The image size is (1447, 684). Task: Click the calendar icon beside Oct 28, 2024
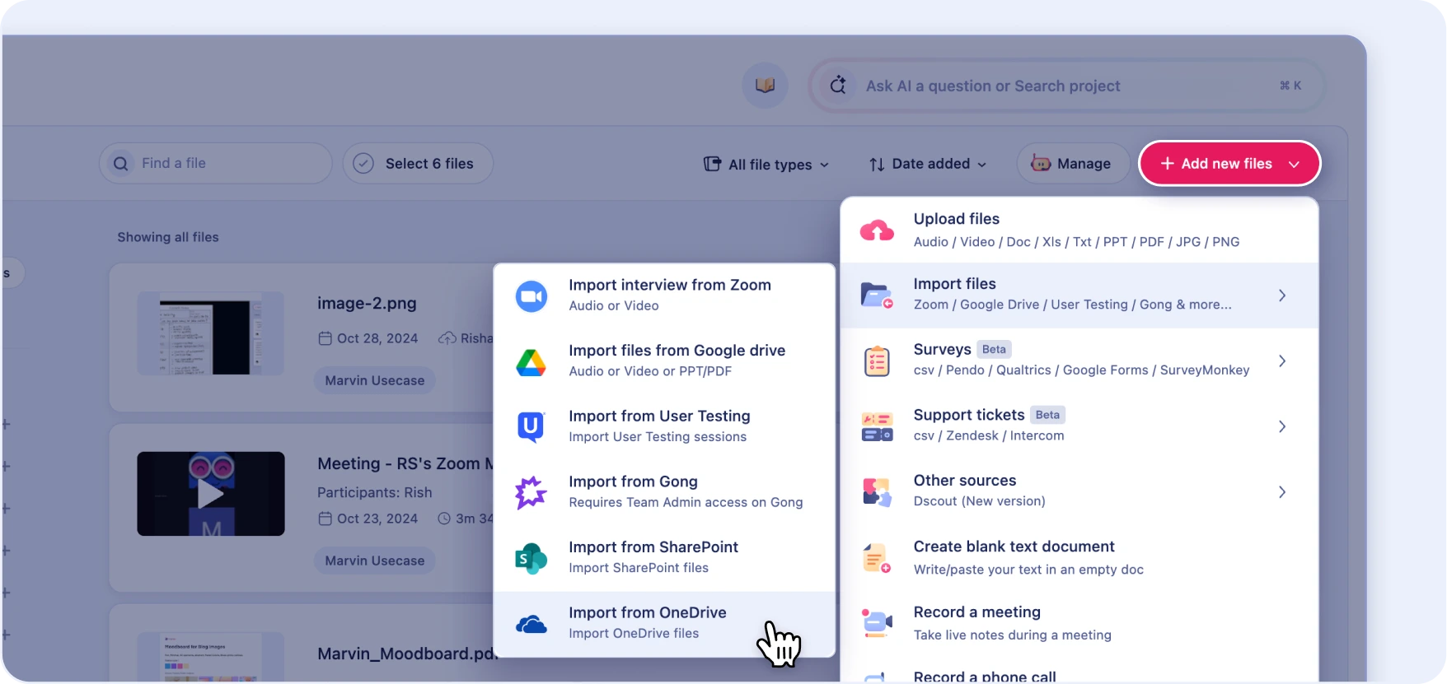325,338
